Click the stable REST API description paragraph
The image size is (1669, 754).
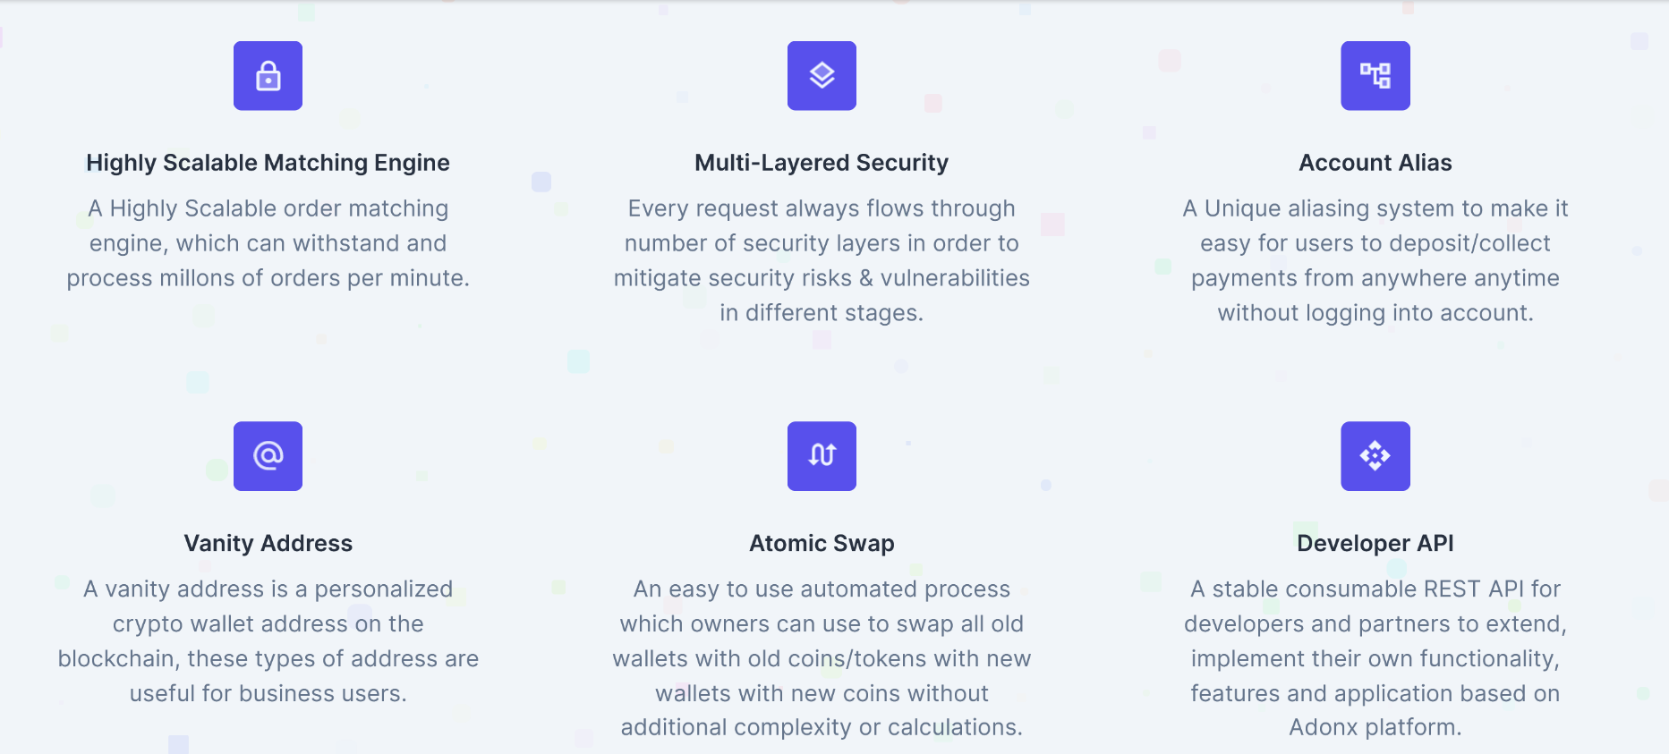(x=1375, y=658)
